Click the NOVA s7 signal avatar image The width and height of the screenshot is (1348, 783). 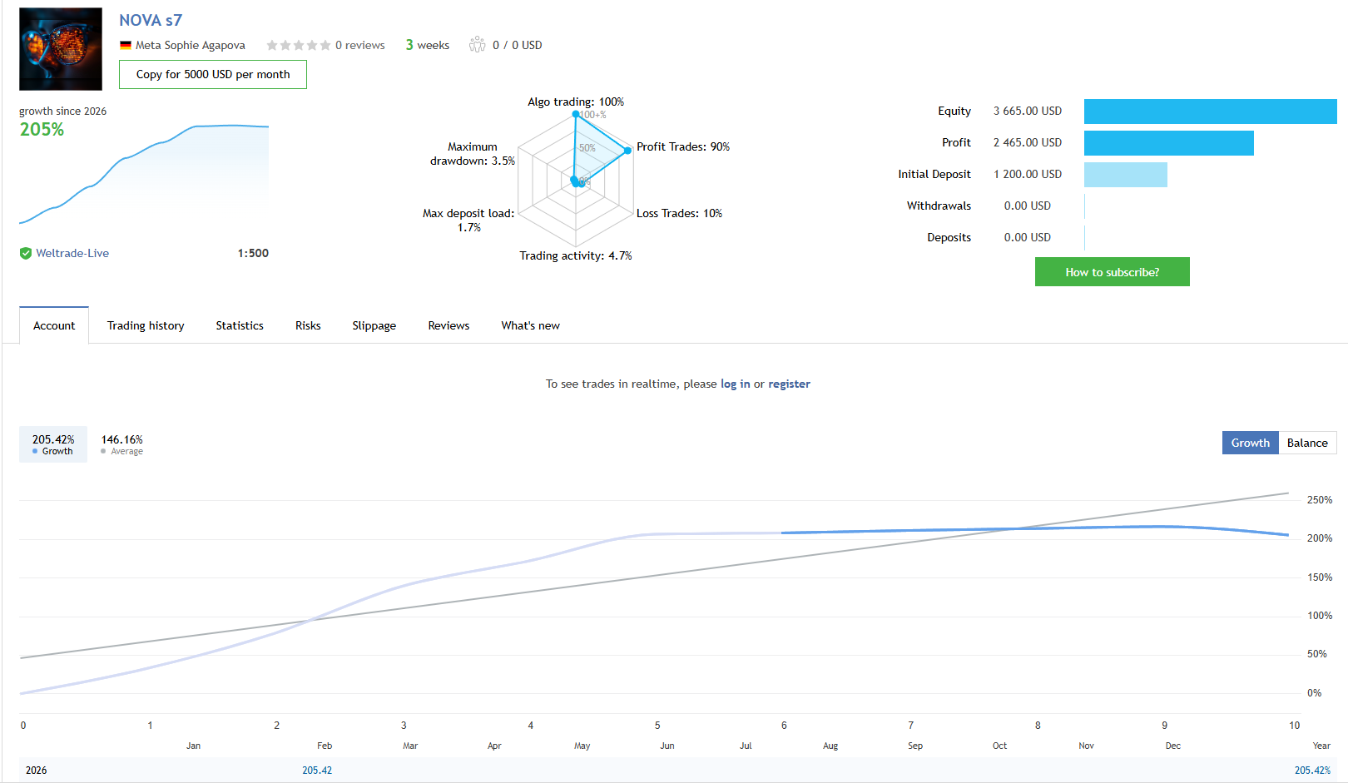(x=60, y=48)
